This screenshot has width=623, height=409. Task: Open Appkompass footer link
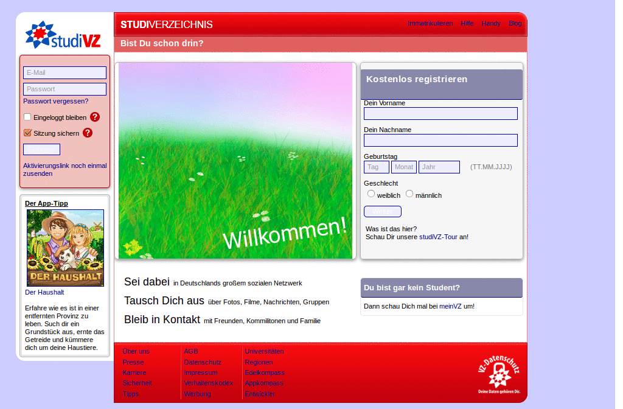264,383
